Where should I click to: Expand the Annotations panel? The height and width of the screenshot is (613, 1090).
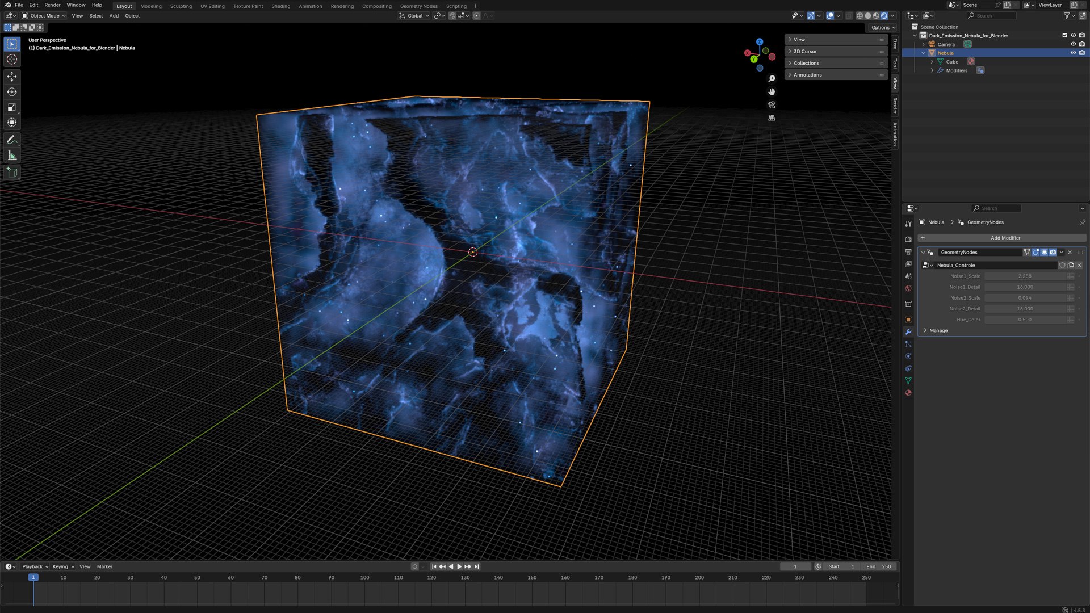click(x=836, y=75)
